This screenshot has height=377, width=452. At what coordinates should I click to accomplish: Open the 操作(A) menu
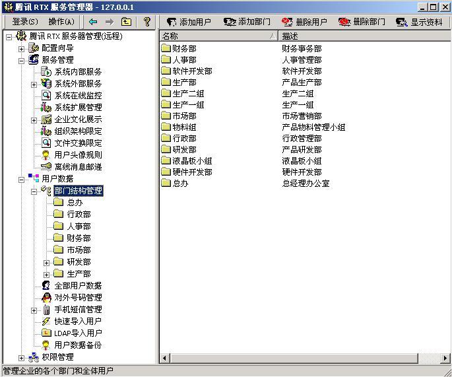pyautogui.click(x=61, y=22)
